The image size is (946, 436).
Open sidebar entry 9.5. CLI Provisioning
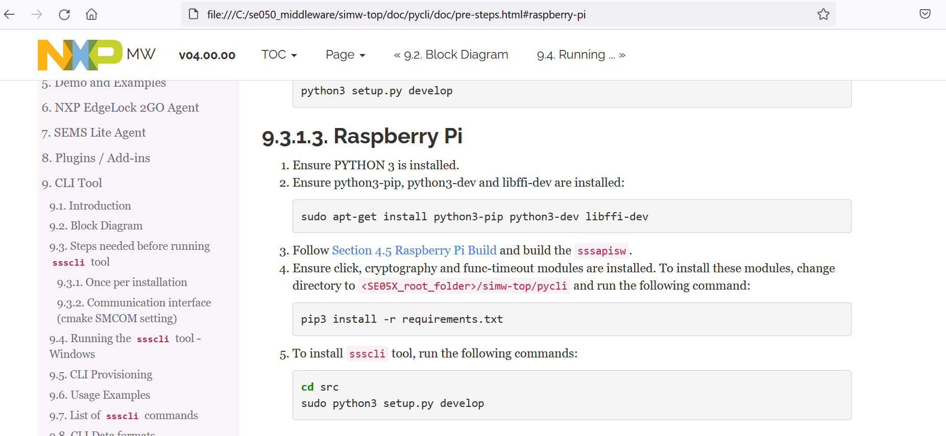[101, 375]
